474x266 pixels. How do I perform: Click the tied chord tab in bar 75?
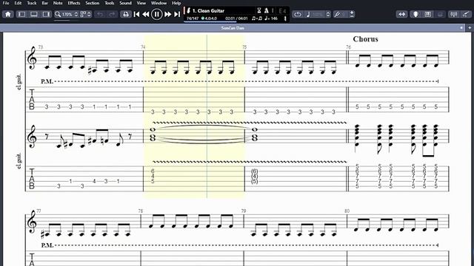pyautogui.click(x=255, y=177)
